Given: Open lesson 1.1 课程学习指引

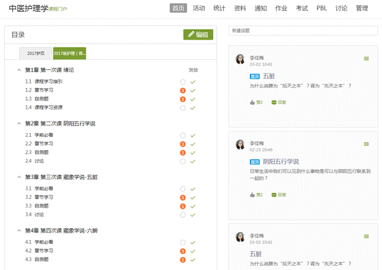Looking at the screenshot, I should click(44, 82).
